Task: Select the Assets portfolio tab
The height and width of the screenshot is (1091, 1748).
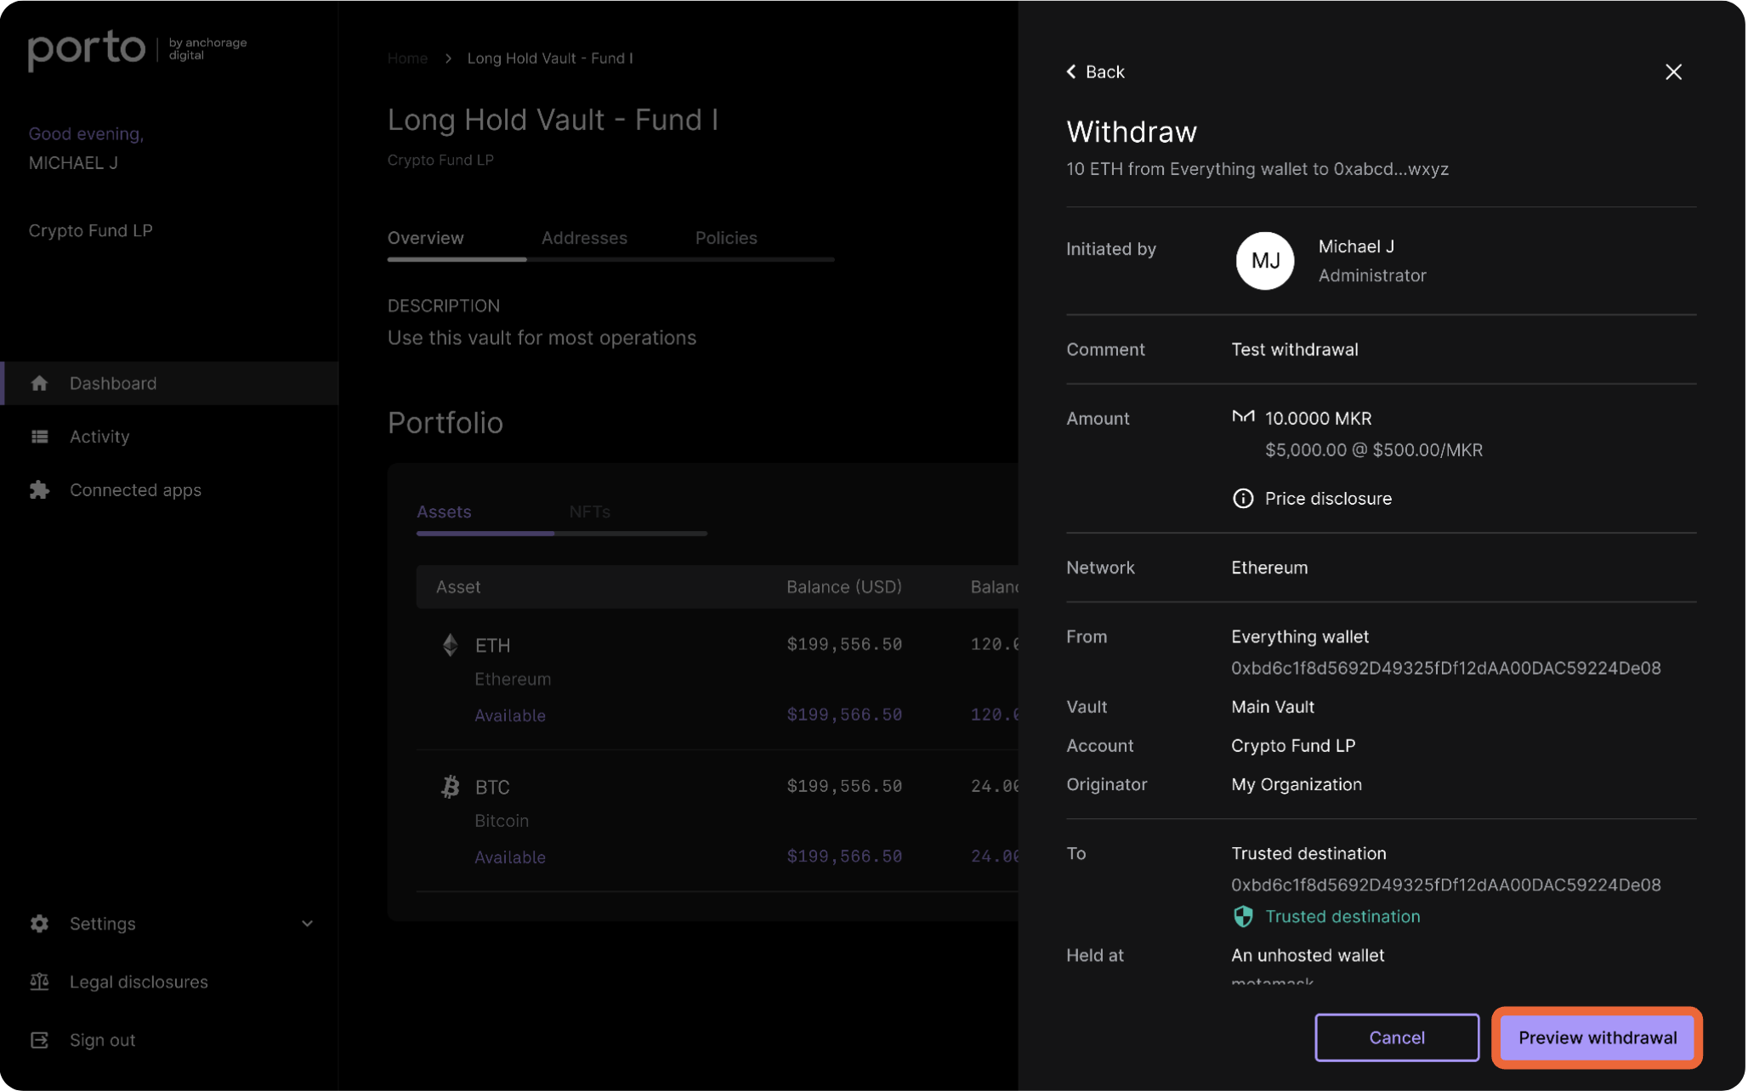Action: click(444, 512)
